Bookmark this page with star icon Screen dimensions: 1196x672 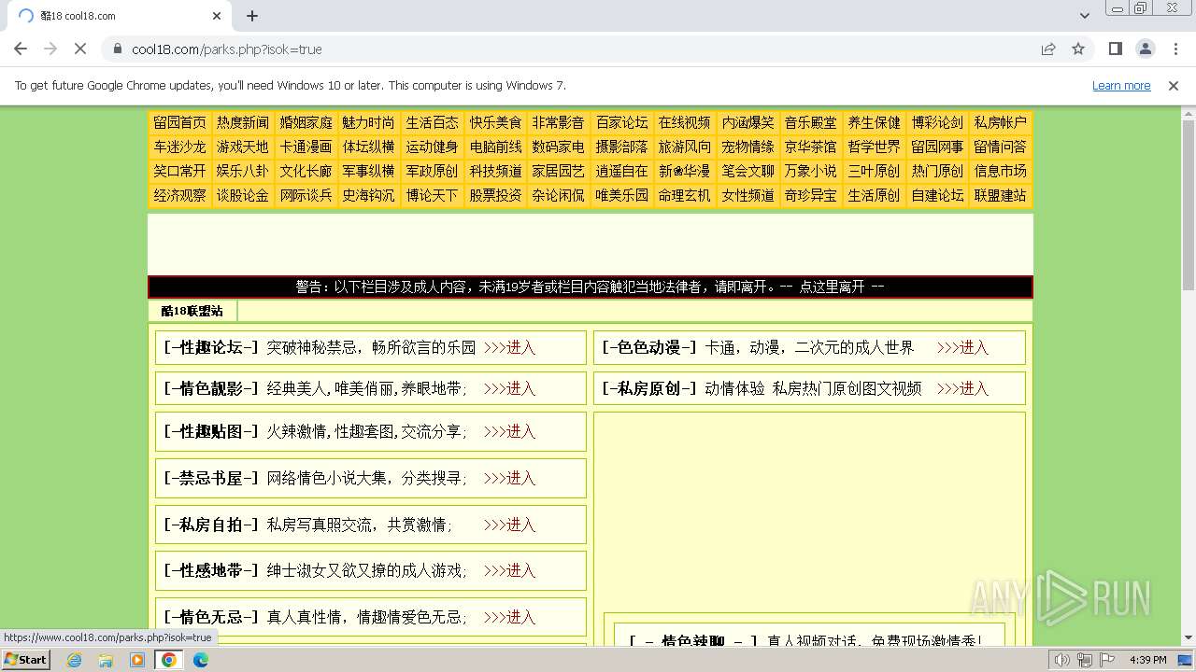[x=1078, y=49]
